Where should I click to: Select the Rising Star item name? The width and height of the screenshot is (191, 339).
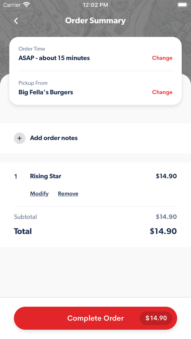tap(46, 176)
